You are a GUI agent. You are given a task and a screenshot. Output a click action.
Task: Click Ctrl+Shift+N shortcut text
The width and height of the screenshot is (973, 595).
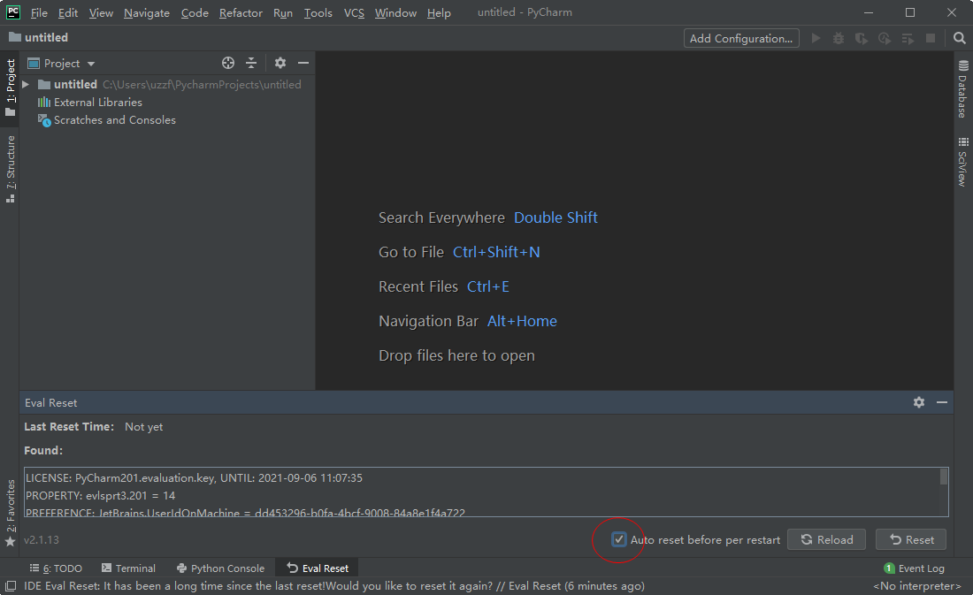496,252
